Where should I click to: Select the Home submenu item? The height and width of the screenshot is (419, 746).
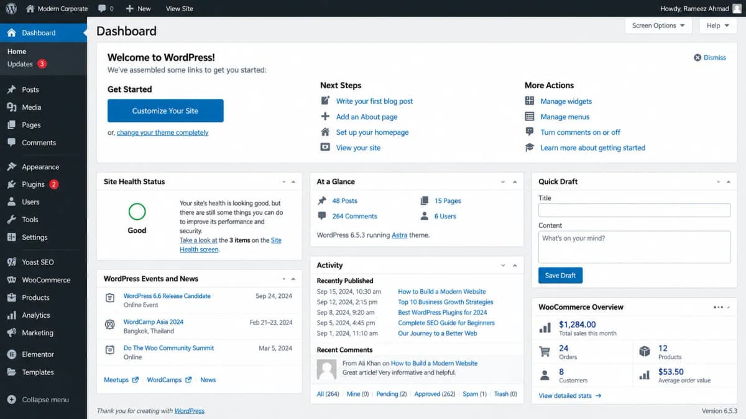(x=17, y=52)
